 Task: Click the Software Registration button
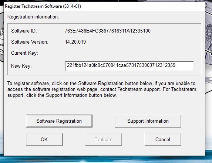(x=59, y=121)
